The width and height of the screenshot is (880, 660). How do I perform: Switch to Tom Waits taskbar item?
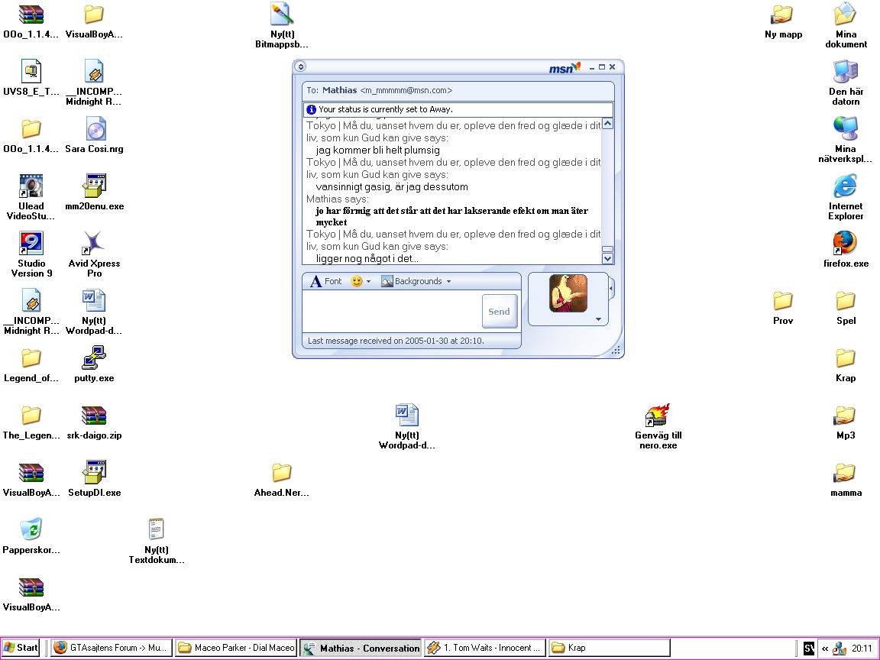click(x=485, y=648)
